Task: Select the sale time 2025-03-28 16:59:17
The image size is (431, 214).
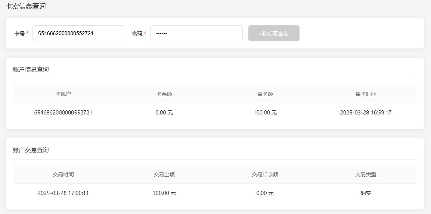Action: pos(366,113)
